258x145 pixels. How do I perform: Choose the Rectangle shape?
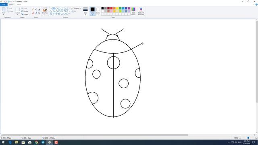tap(59, 8)
